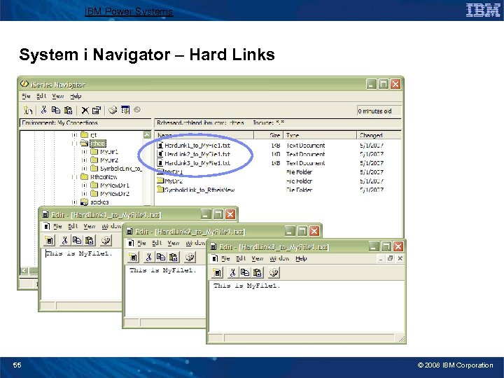This screenshot has width=504, height=378.
Task: Select RtheisNew folder in the tree
Action: [104, 177]
